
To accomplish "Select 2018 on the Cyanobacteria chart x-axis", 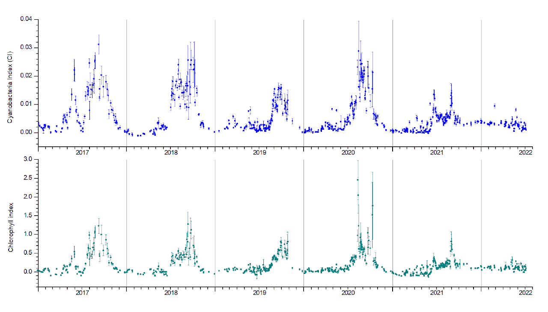I will (171, 152).
